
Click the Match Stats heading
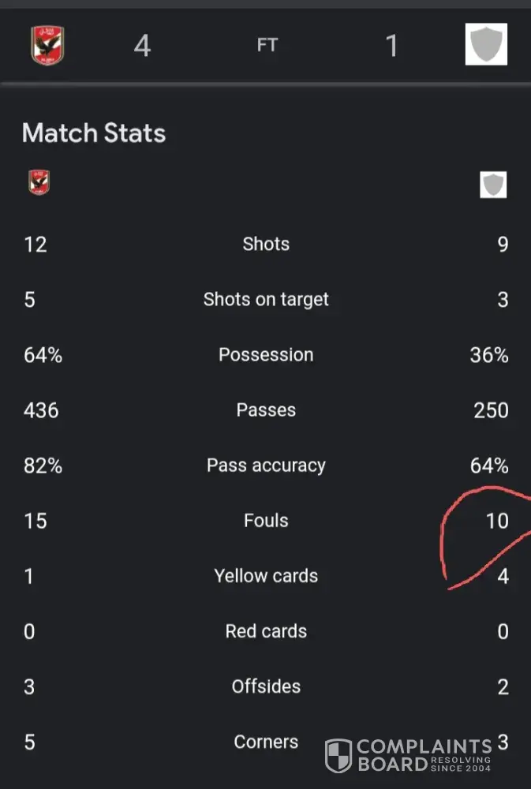(94, 133)
